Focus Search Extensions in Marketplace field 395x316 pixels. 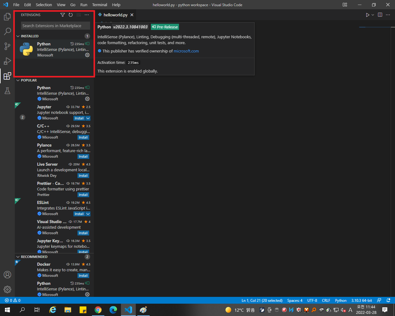(x=56, y=26)
